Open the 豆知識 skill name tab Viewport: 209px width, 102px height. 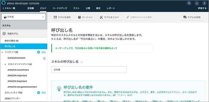tap(31, 8)
